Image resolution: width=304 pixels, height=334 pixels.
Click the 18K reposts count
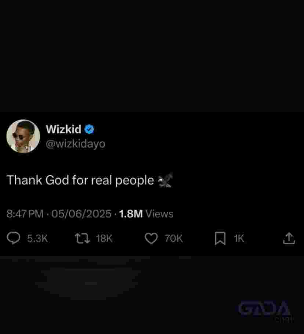point(104,238)
